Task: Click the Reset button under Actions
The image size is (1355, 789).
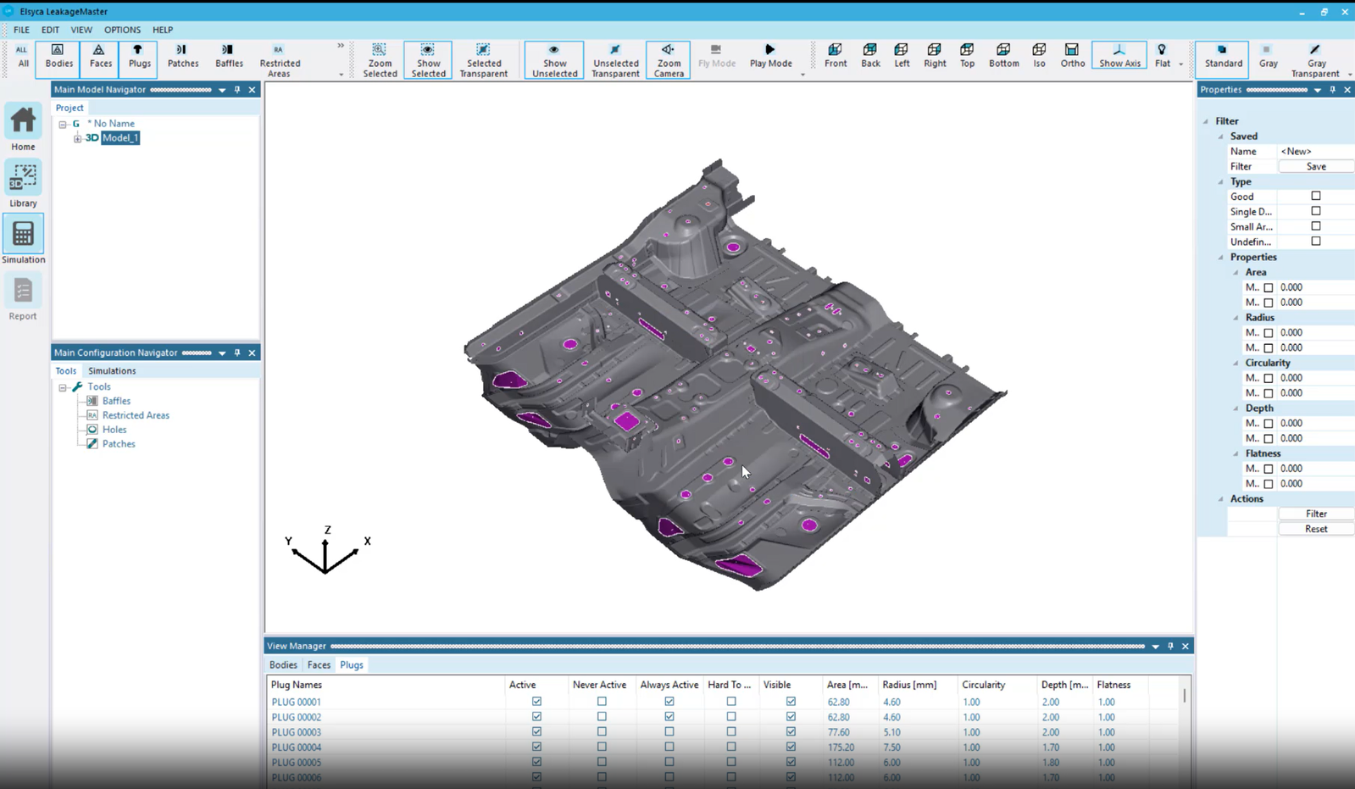Action: coord(1315,529)
